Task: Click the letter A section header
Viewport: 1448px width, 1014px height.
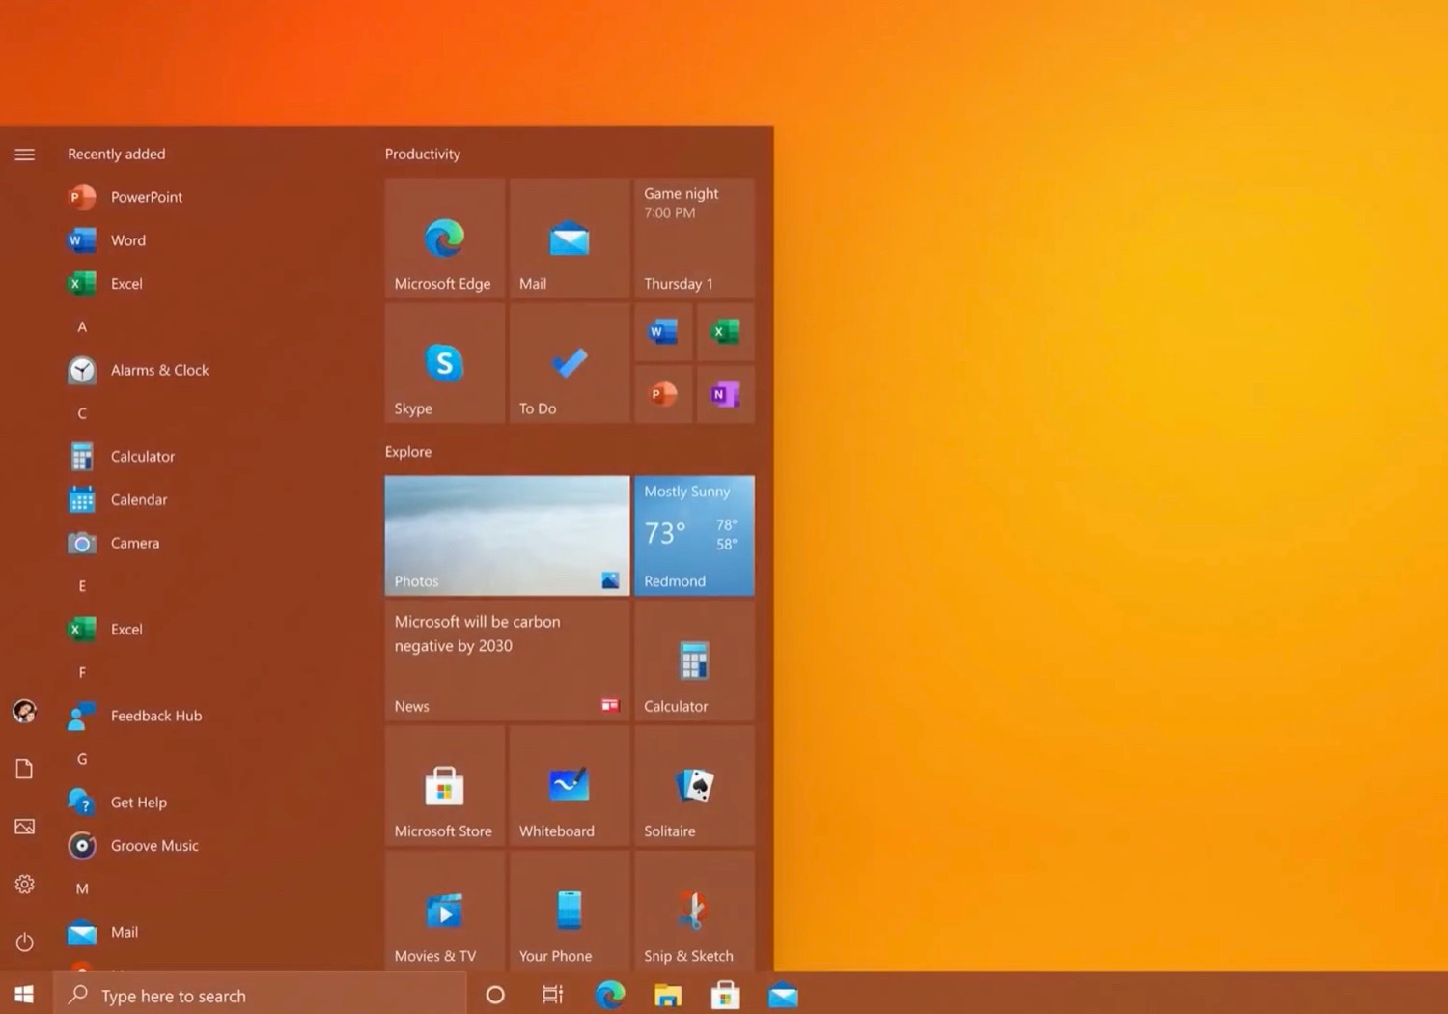Action: coord(82,326)
